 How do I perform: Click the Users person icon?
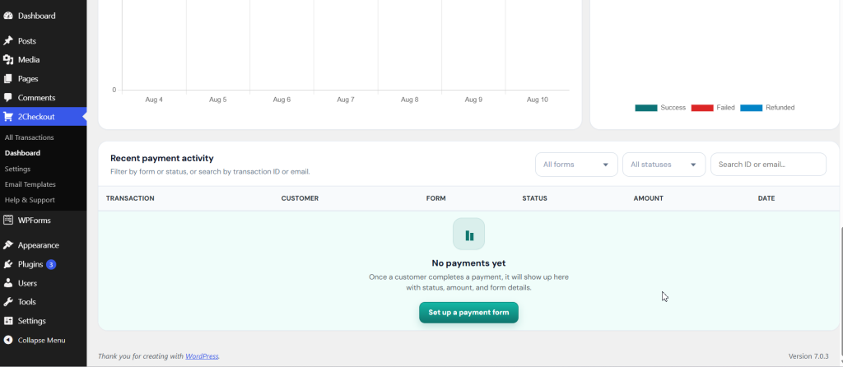[8, 283]
